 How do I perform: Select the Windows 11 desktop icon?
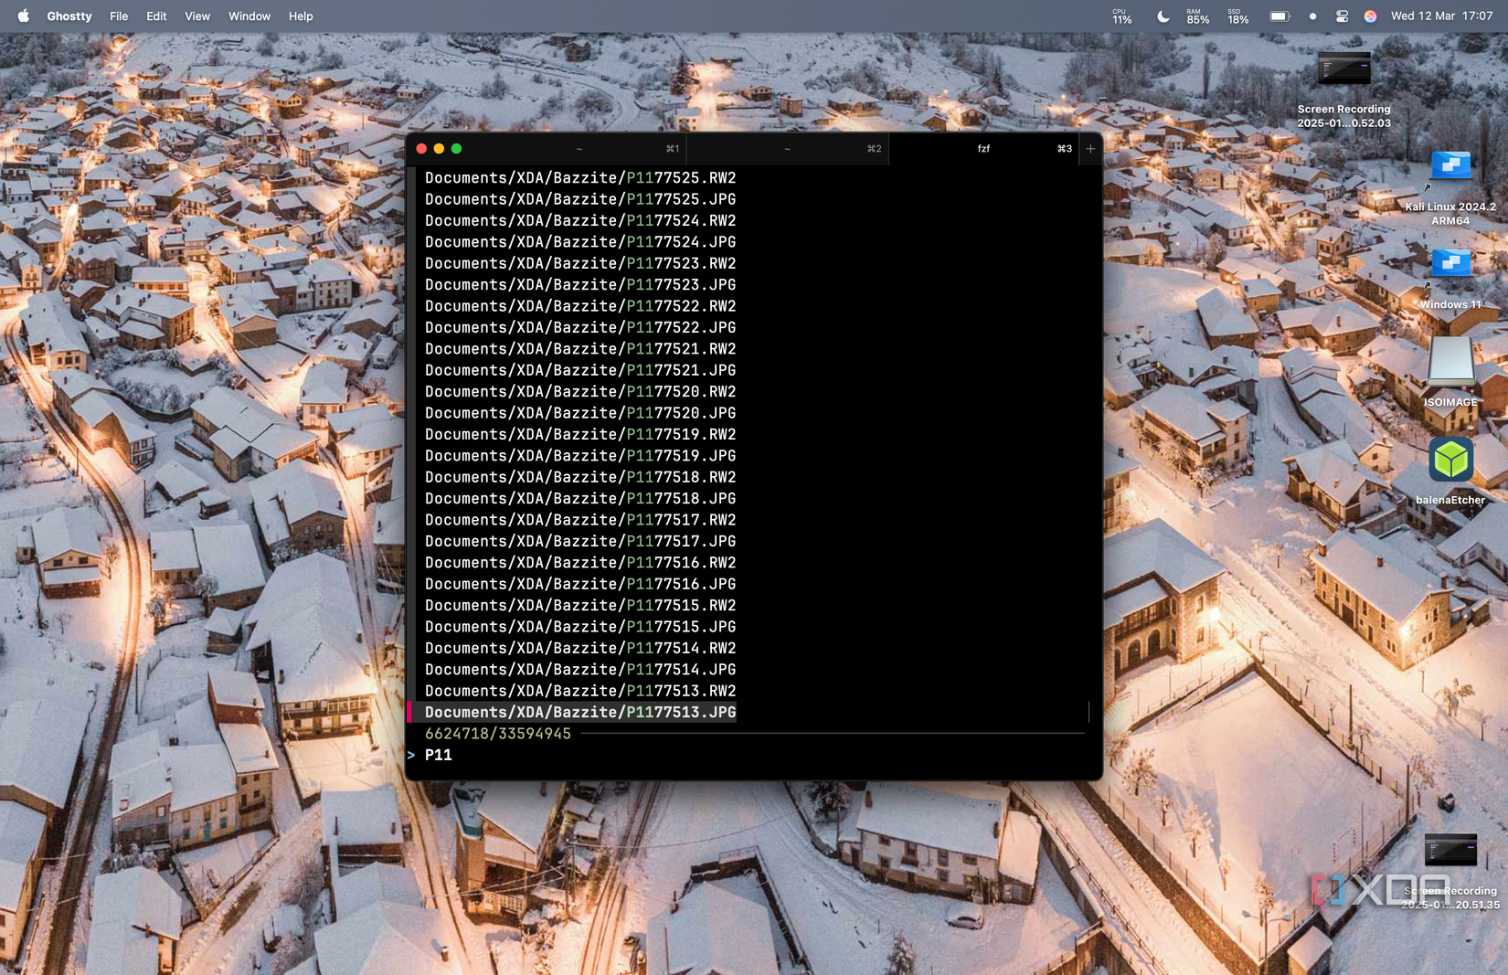click(1450, 278)
